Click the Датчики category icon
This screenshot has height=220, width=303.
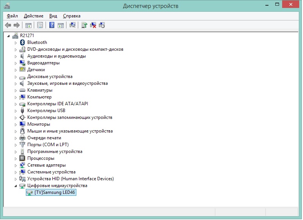[x=22, y=70]
